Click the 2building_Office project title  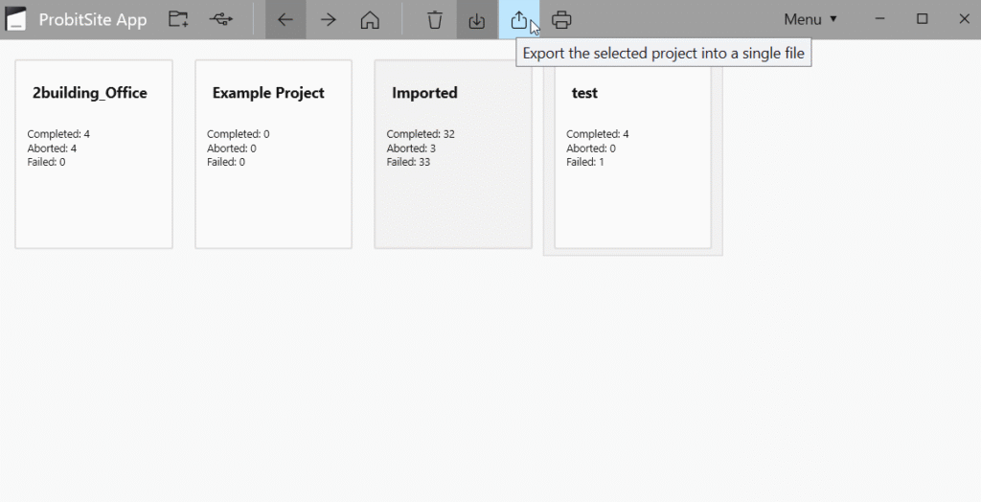pos(90,93)
